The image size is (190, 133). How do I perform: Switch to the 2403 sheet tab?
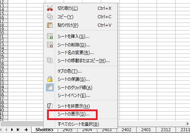[107, 130]
